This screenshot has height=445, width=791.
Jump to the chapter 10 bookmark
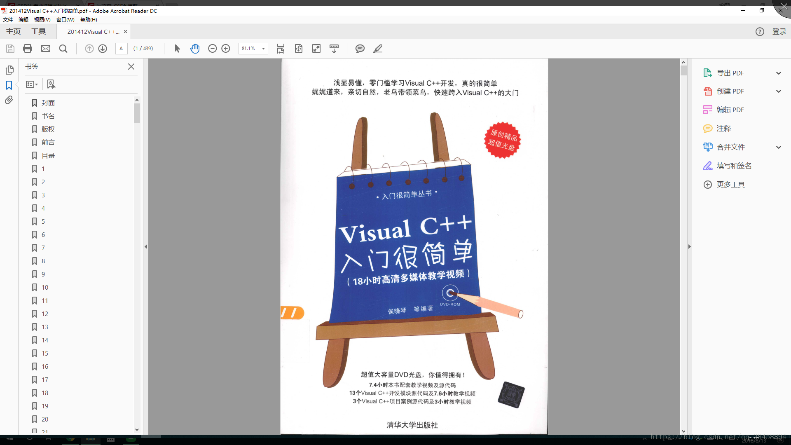click(x=45, y=287)
